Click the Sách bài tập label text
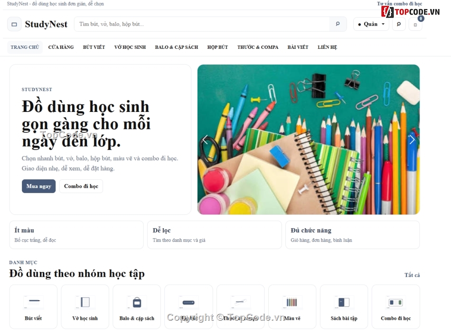This screenshot has width=451, height=334. click(344, 318)
